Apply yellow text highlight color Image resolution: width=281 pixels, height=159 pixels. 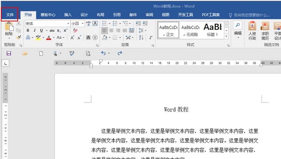click(38, 37)
